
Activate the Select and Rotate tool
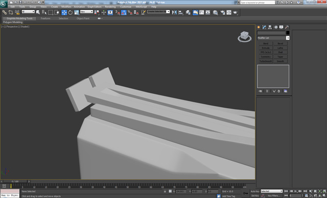(x=71, y=12)
